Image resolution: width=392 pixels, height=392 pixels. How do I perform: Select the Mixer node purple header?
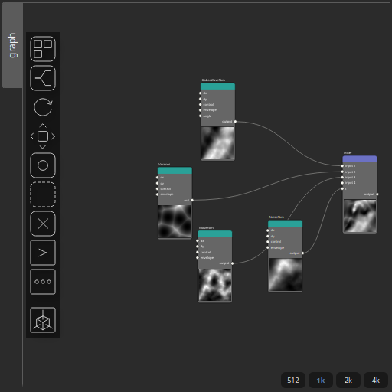coord(360,159)
